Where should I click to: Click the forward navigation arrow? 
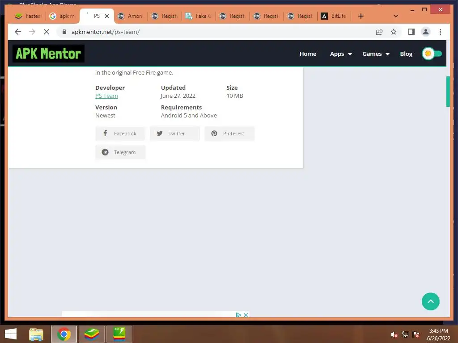coord(32,32)
